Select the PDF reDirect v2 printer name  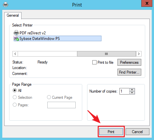coord(33,33)
